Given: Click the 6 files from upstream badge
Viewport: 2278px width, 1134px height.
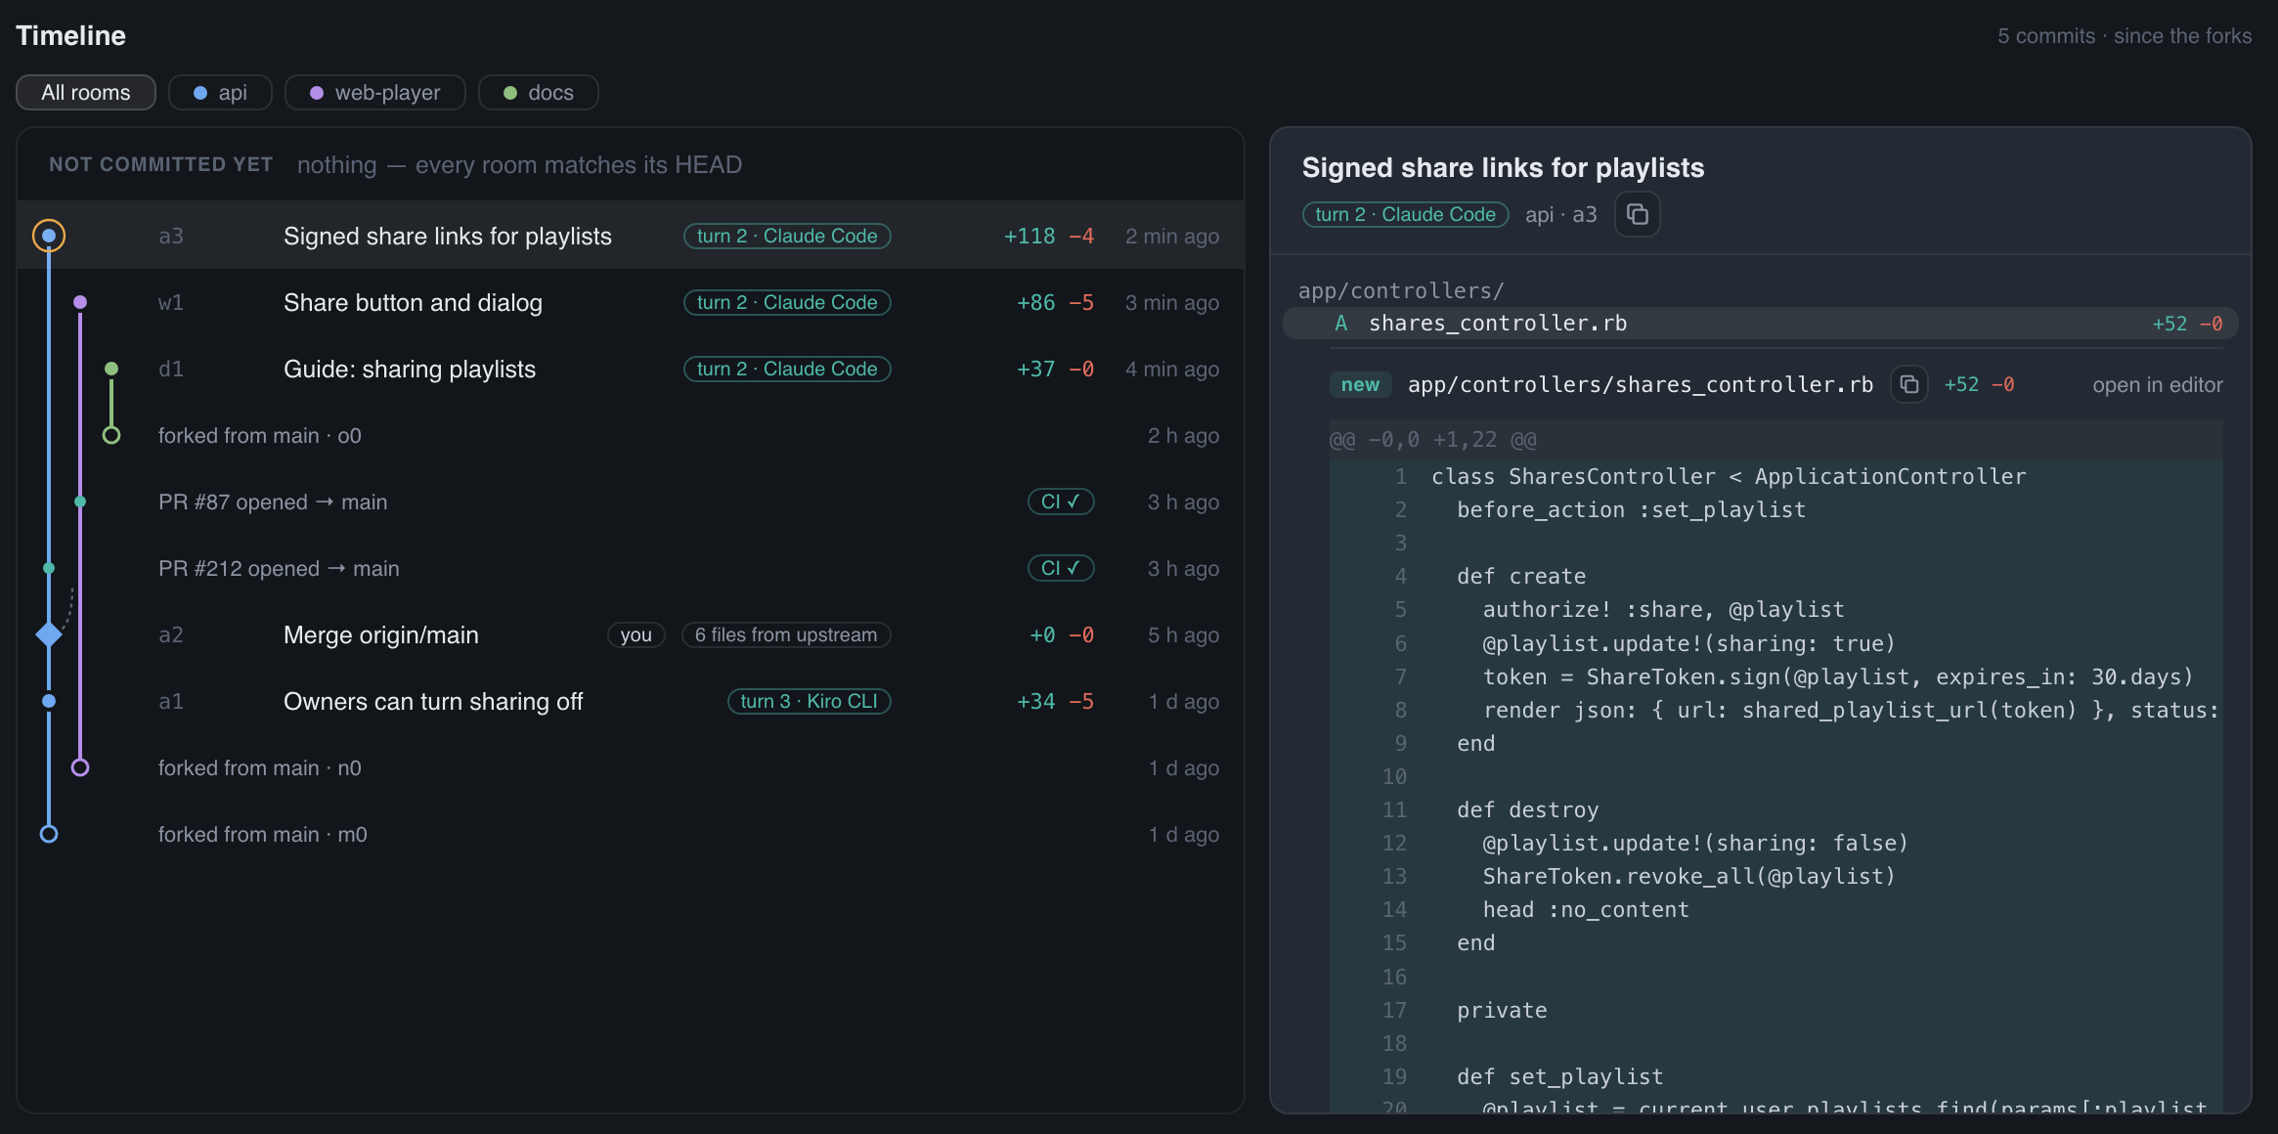Looking at the screenshot, I should pyautogui.click(x=786, y=634).
